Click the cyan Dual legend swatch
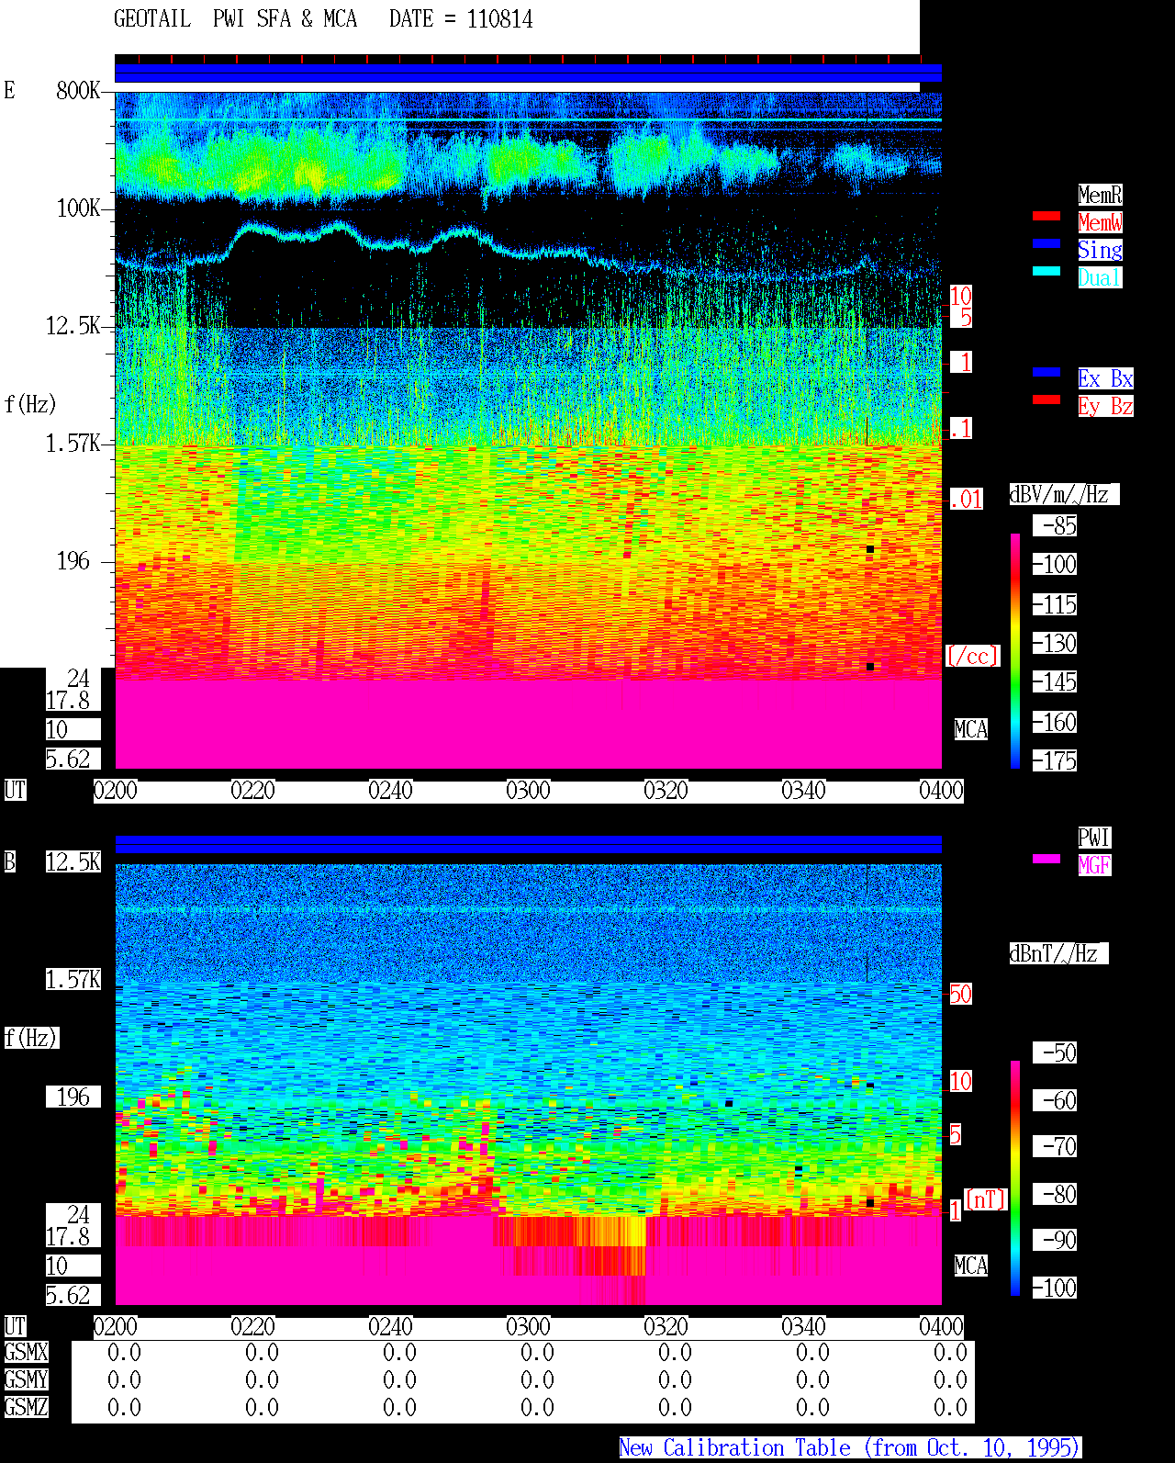Screen dimensions: 1175x1463 pos(1046,271)
